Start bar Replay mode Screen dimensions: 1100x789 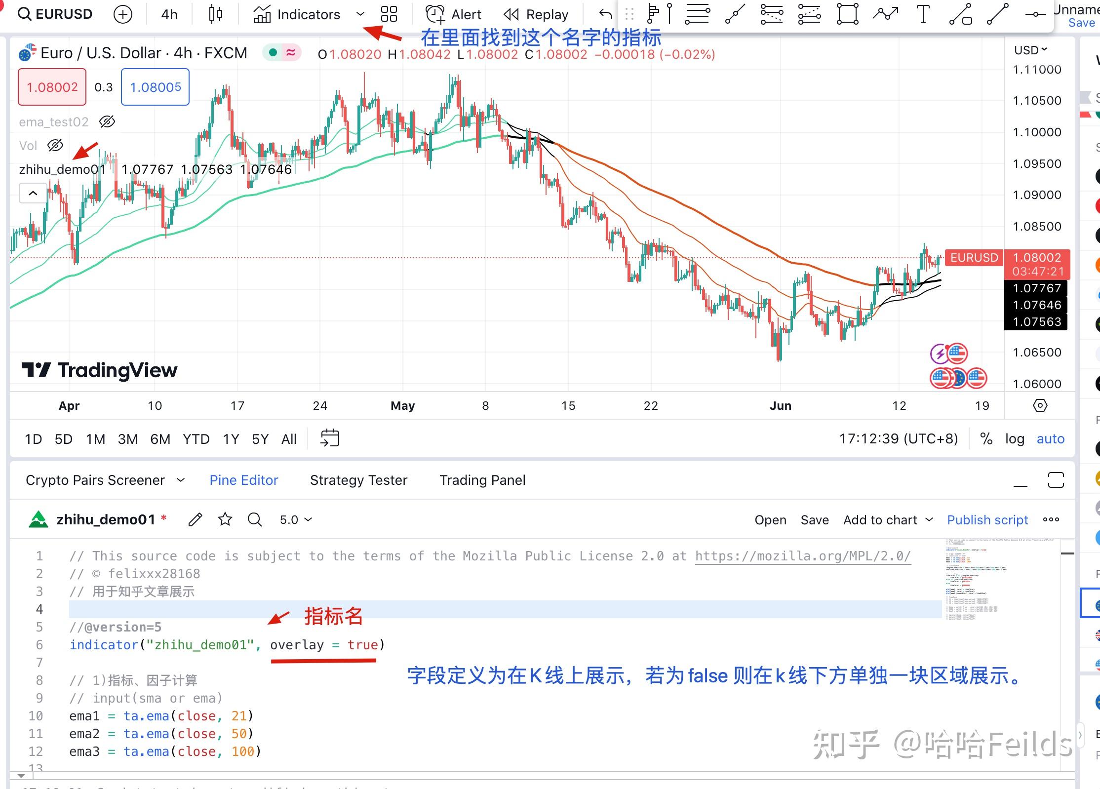(x=536, y=14)
